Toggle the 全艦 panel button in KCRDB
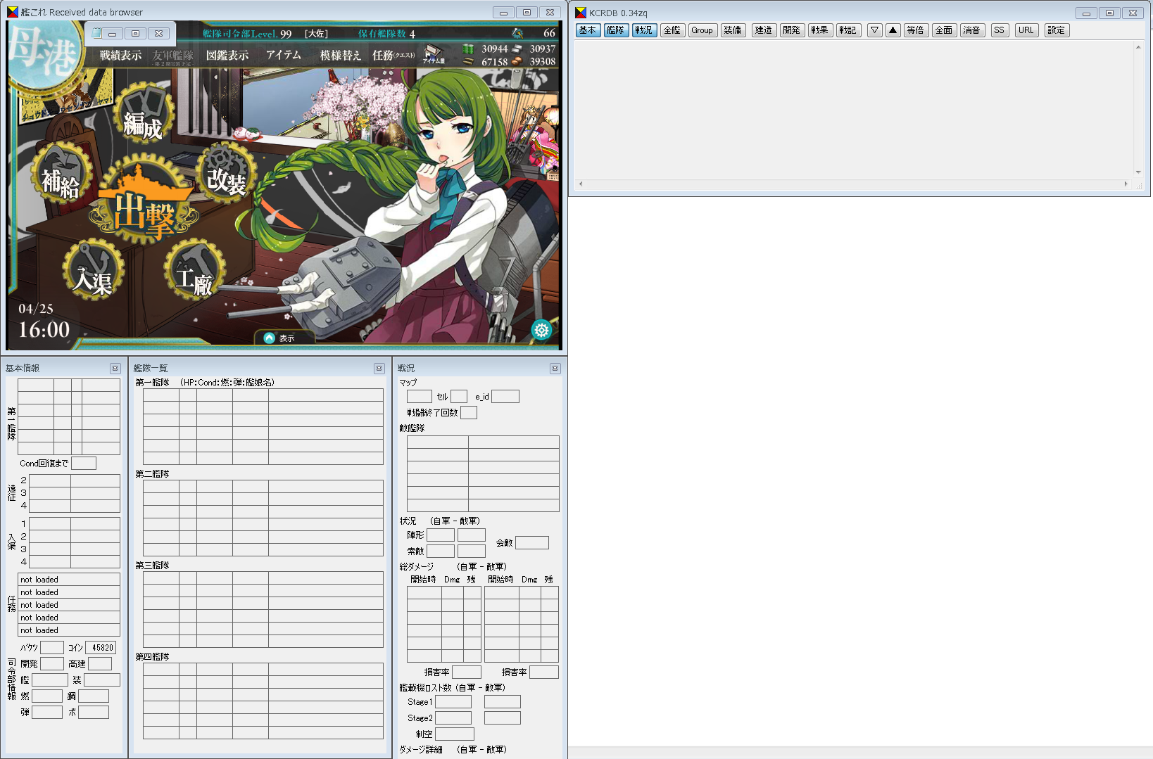This screenshot has width=1153, height=759. tap(672, 30)
